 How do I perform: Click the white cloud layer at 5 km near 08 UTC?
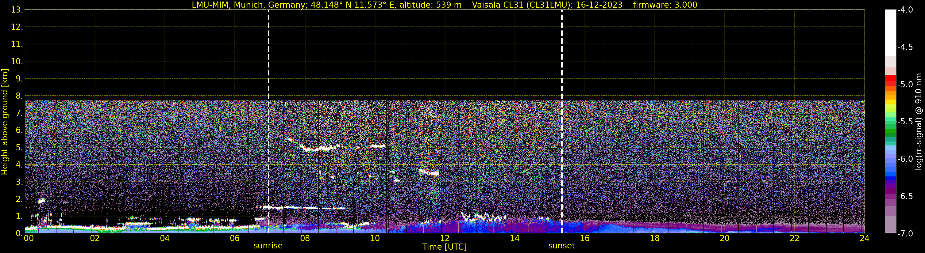320,148
